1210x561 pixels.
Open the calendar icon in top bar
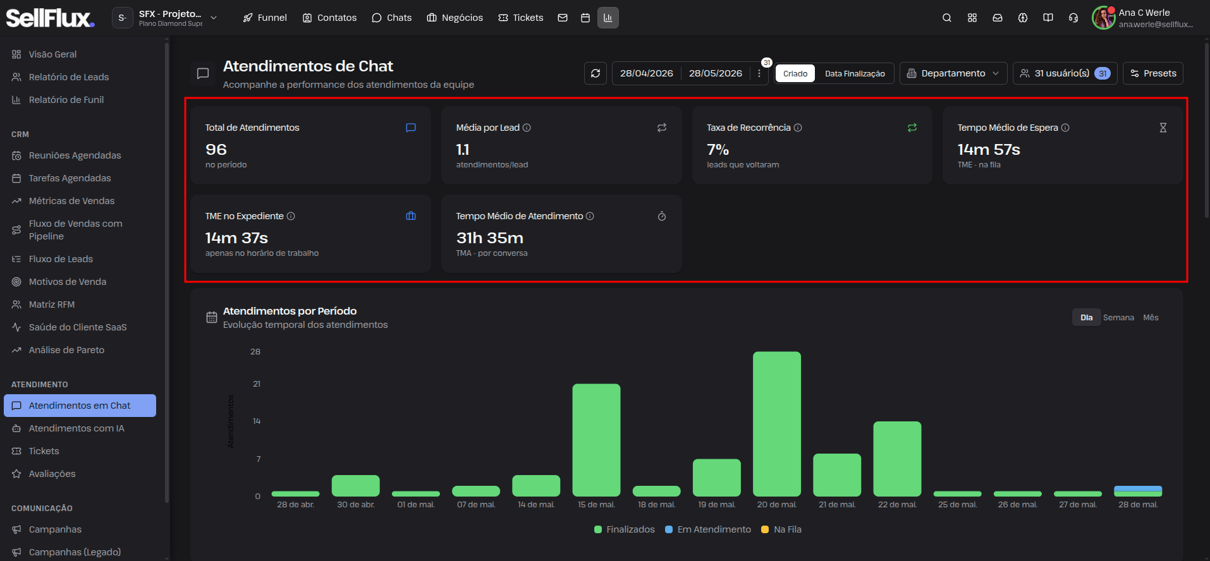pos(585,18)
